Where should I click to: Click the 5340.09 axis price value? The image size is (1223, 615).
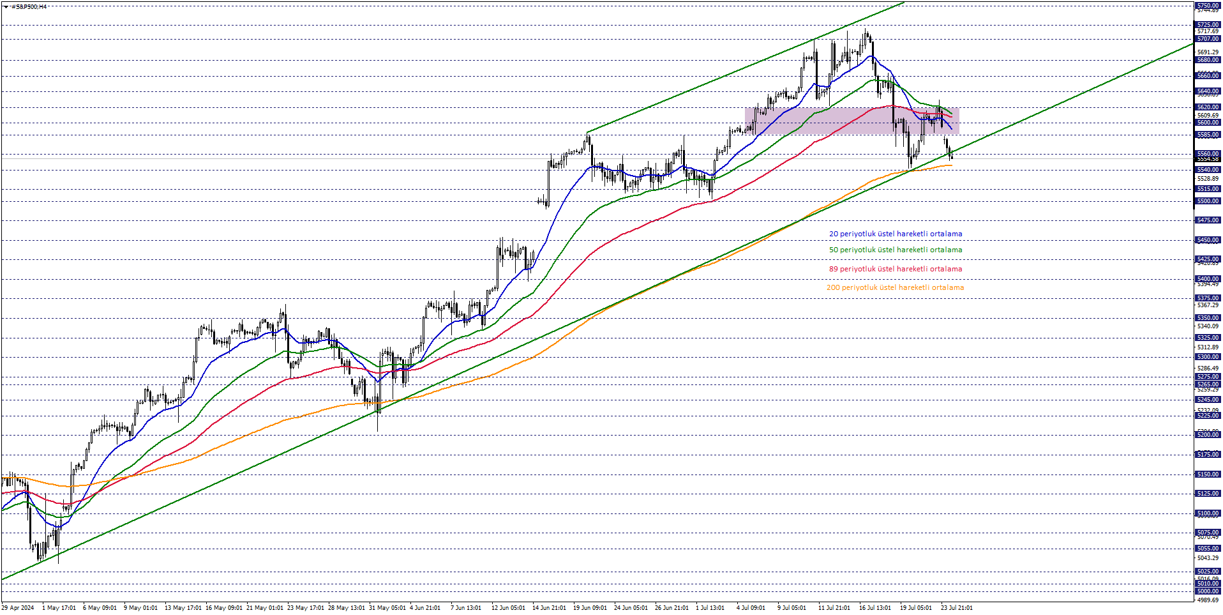pos(1208,326)
